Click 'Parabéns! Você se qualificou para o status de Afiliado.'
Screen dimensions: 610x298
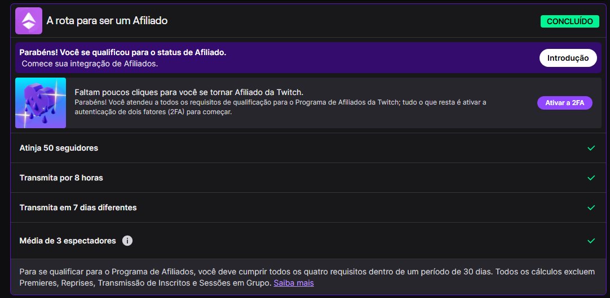coord(123,52)
